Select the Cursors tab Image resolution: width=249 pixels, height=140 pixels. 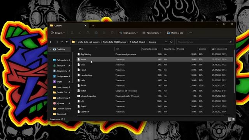pyautogui.click(x=68, y=26)
